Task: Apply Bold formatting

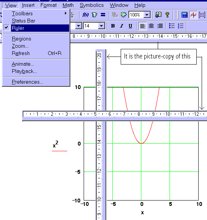Action: tap(113, 26)
